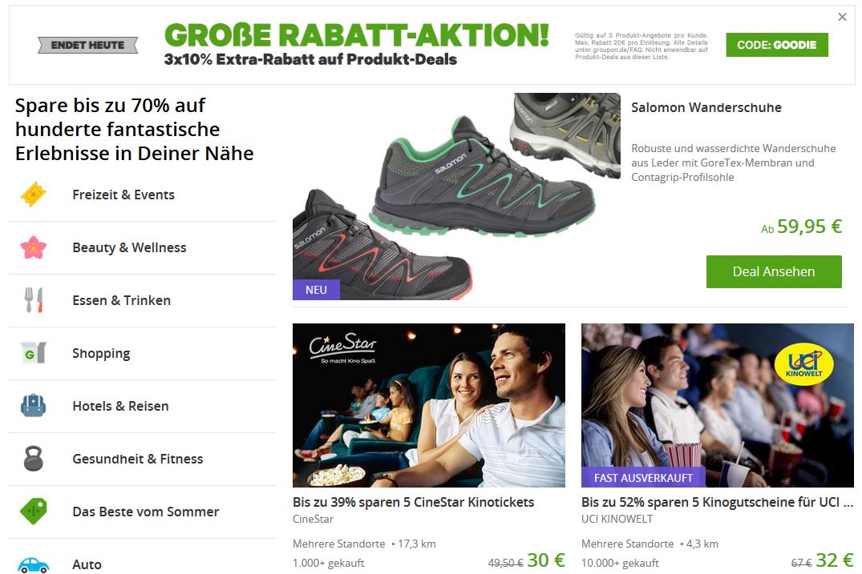Click the 5 CineStar Kinotickets deal title
Viewport: 862px width, 574px height.
click(x=414, y=502)
